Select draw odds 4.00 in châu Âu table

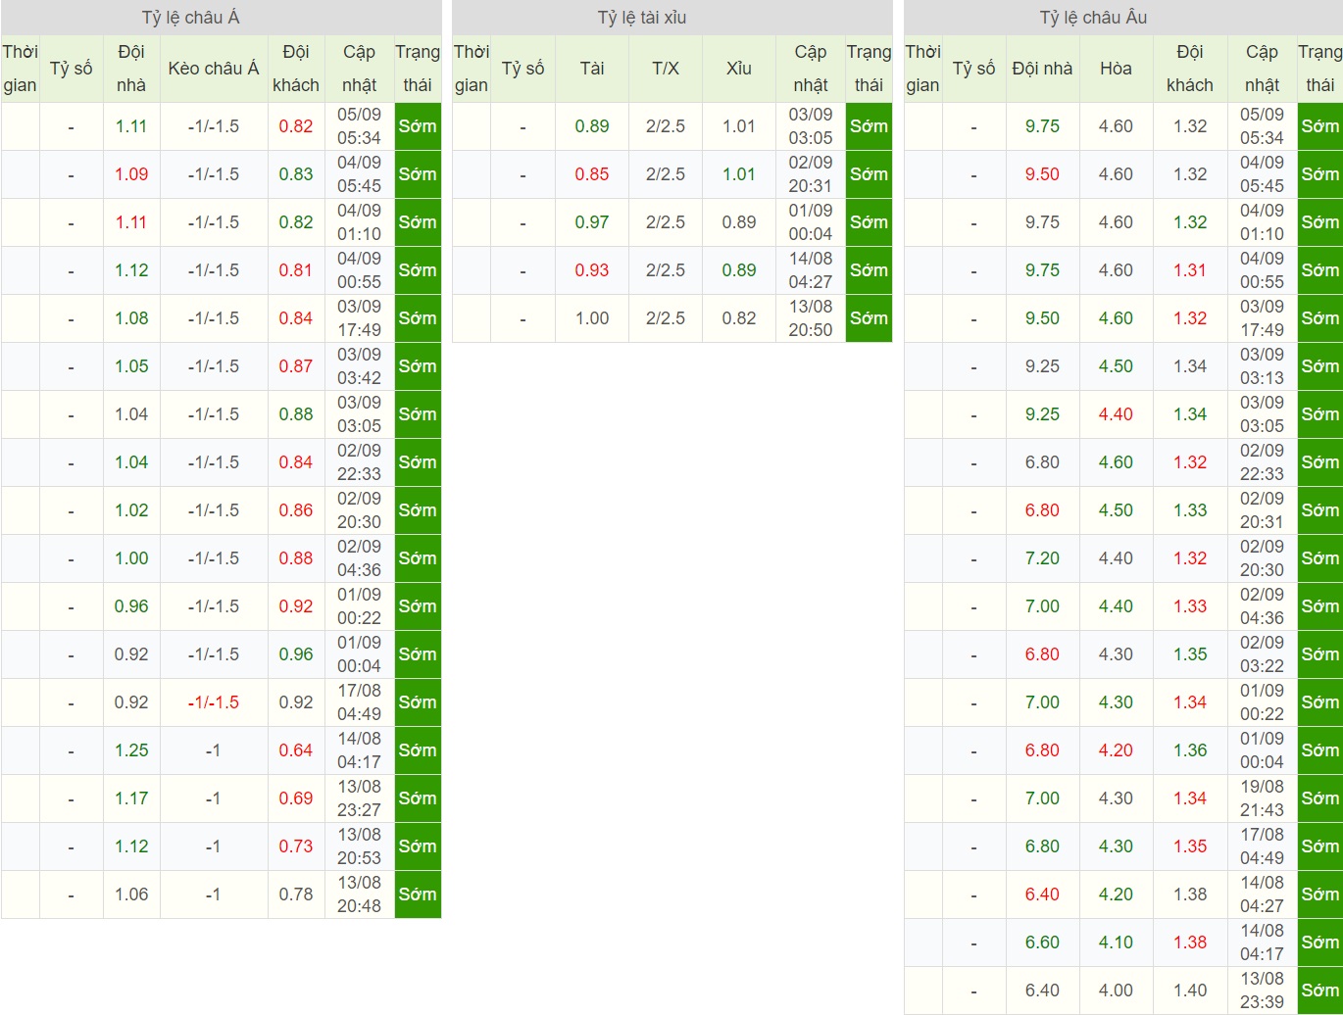[x=1116, y=991]
